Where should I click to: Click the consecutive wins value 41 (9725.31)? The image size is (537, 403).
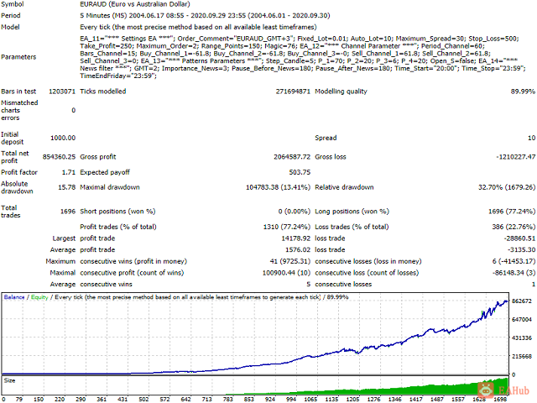tap(290, 261)
